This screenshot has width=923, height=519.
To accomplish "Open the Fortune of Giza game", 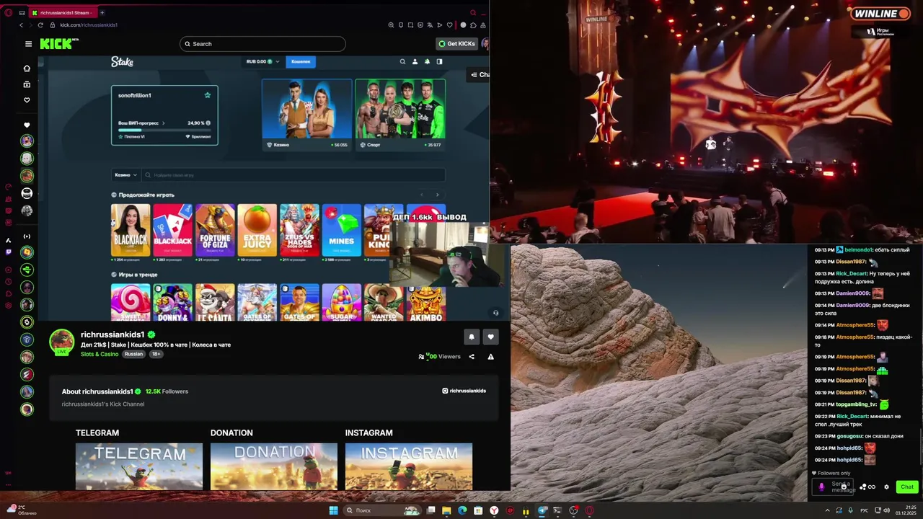I will click(x=215, y=230).
